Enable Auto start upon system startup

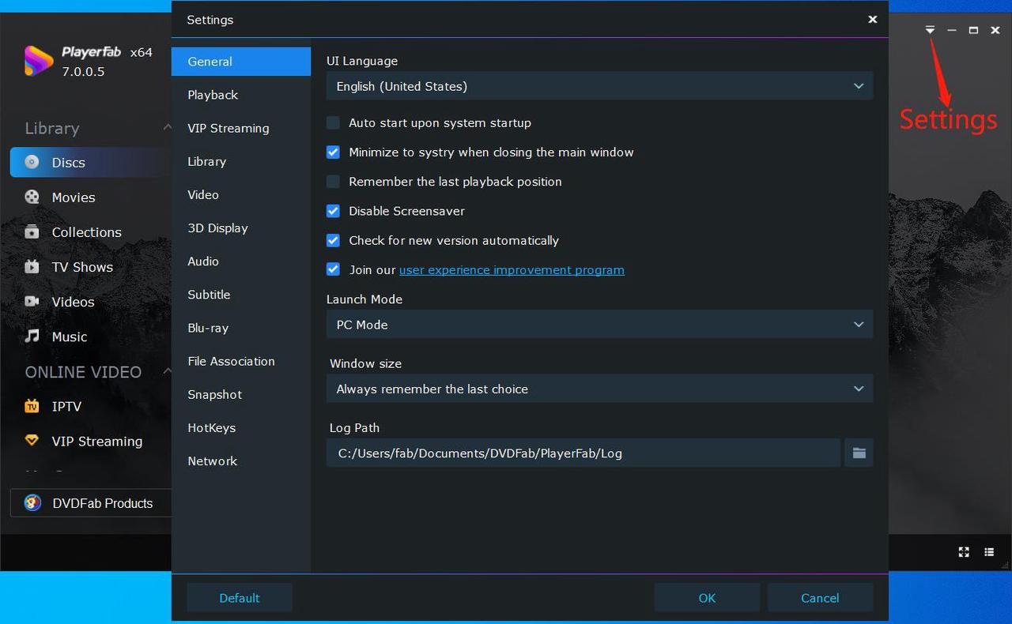coord(334,123)
